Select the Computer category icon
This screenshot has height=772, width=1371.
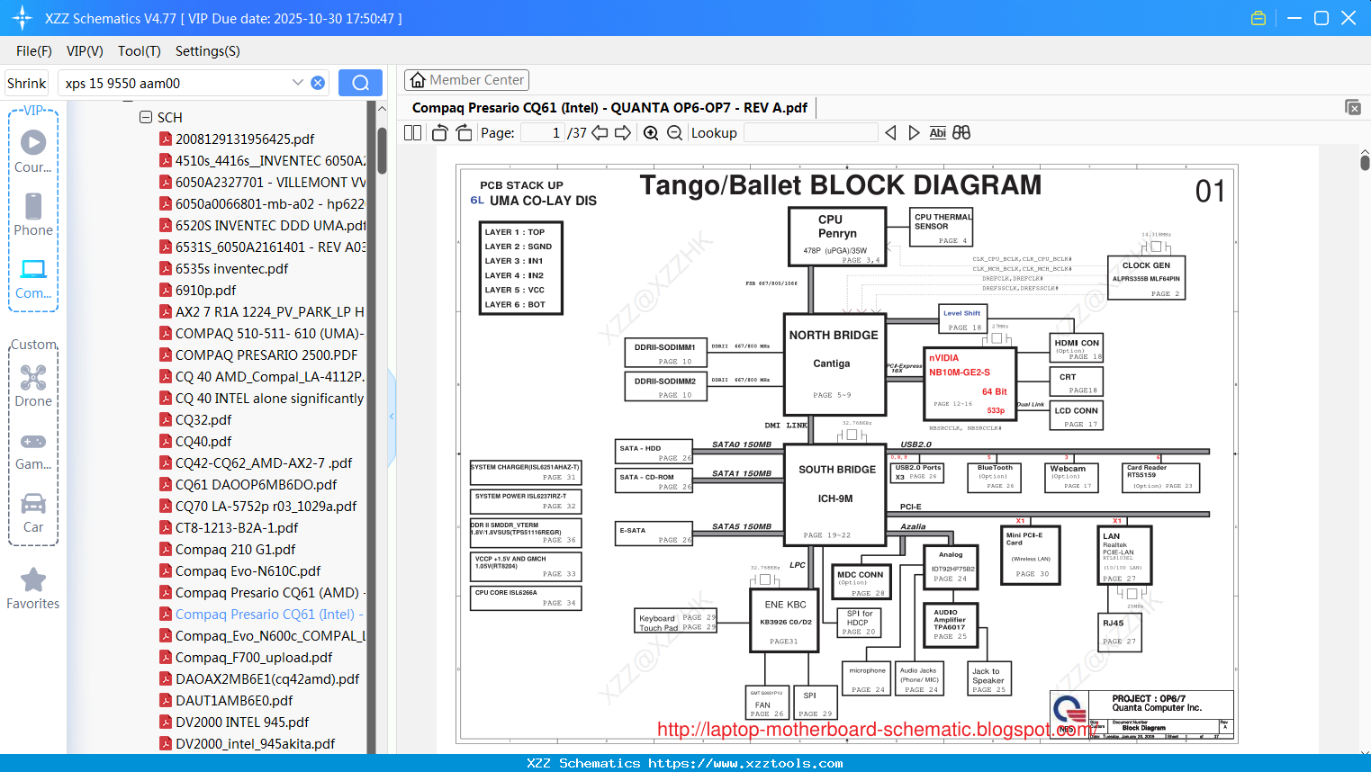tap(33, 278)
